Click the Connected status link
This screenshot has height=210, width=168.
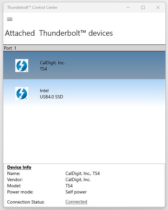[x=76, y=202]
